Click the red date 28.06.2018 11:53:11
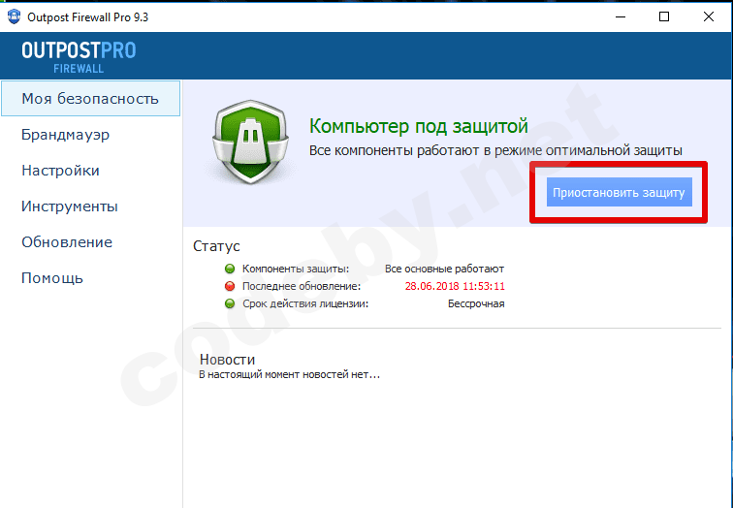733x508 pixels. coord(455,286)
